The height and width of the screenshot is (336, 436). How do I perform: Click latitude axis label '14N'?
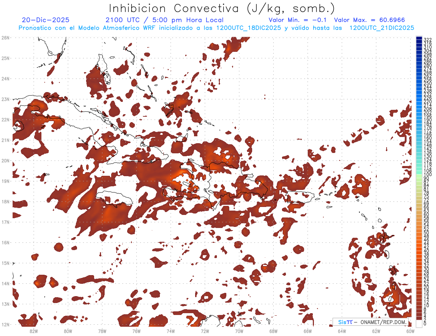coord(5,283)
